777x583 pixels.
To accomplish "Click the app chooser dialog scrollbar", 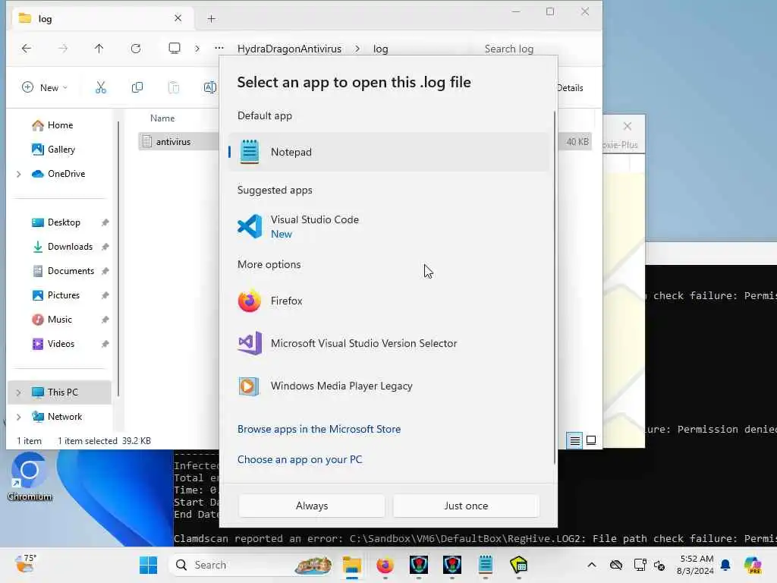I will (555, 288).
